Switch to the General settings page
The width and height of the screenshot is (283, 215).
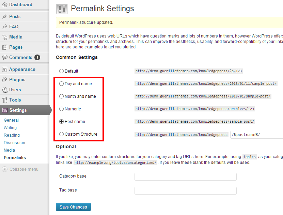(x=11, y=120)
